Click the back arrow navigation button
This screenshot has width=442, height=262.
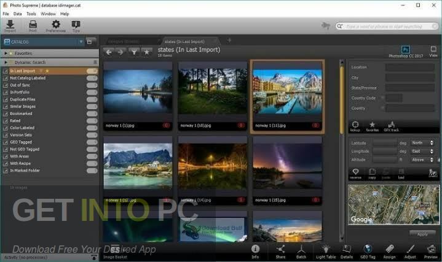pyautogui.click(x=109, y=52)
